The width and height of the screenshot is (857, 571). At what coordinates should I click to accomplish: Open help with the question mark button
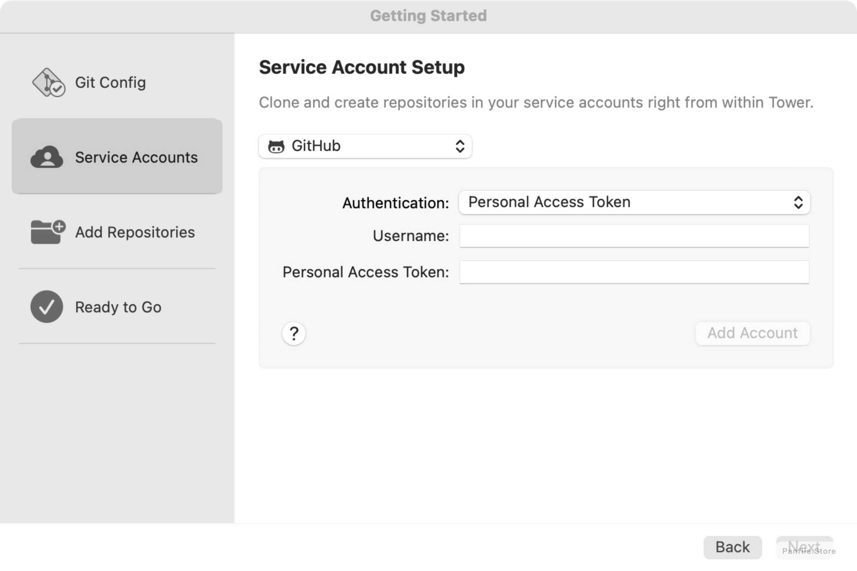294,333
